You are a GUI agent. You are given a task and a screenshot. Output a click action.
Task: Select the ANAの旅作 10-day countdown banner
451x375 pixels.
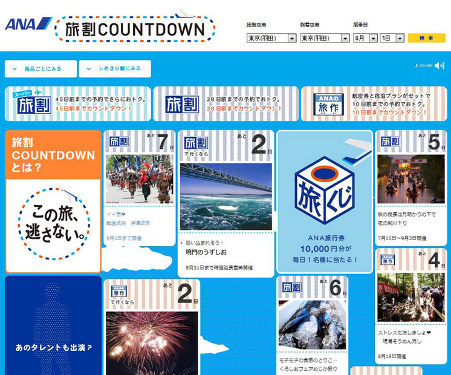click(x=374, y=103)
